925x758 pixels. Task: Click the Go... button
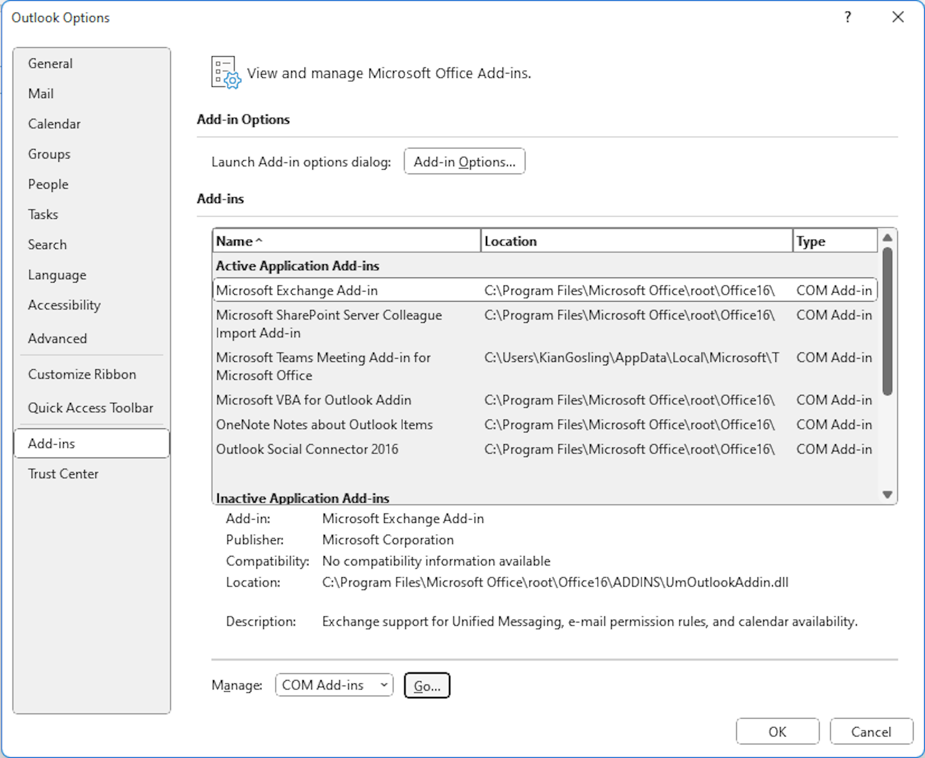(427, 685)
